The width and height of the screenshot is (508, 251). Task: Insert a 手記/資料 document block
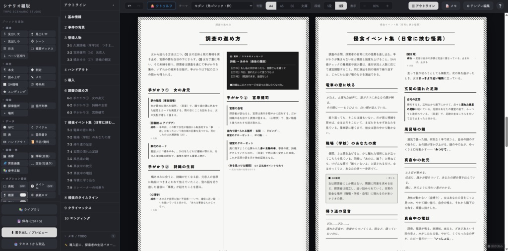pos(42,142)
